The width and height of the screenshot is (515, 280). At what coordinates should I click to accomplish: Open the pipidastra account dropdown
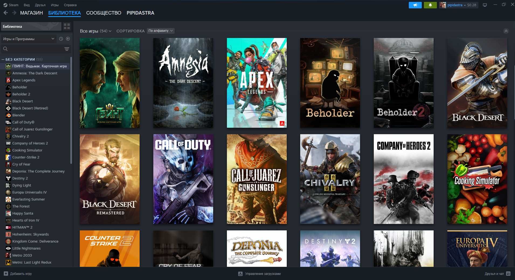point(457,5)
